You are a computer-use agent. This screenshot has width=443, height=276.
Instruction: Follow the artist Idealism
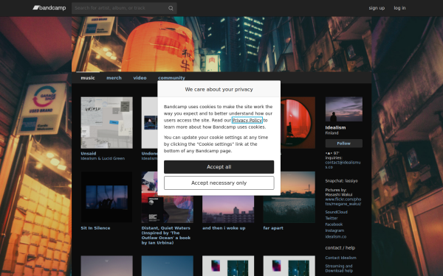point(344,144)
